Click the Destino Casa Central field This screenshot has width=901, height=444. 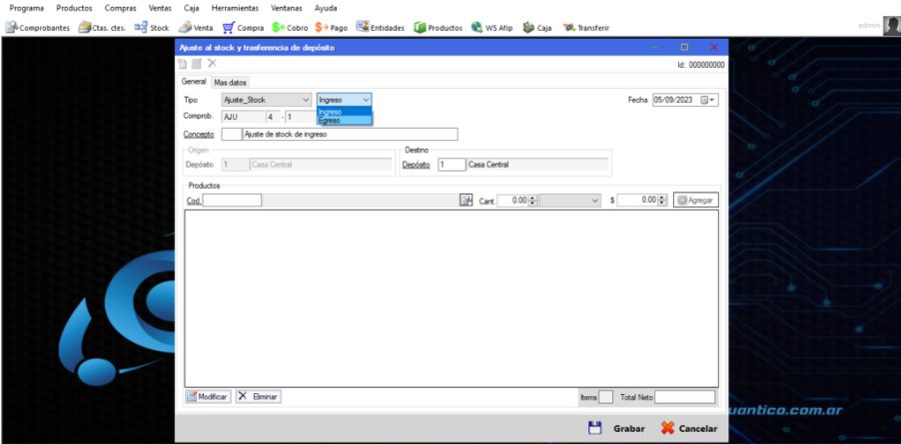pyautogui.click(x=537, y=165)
